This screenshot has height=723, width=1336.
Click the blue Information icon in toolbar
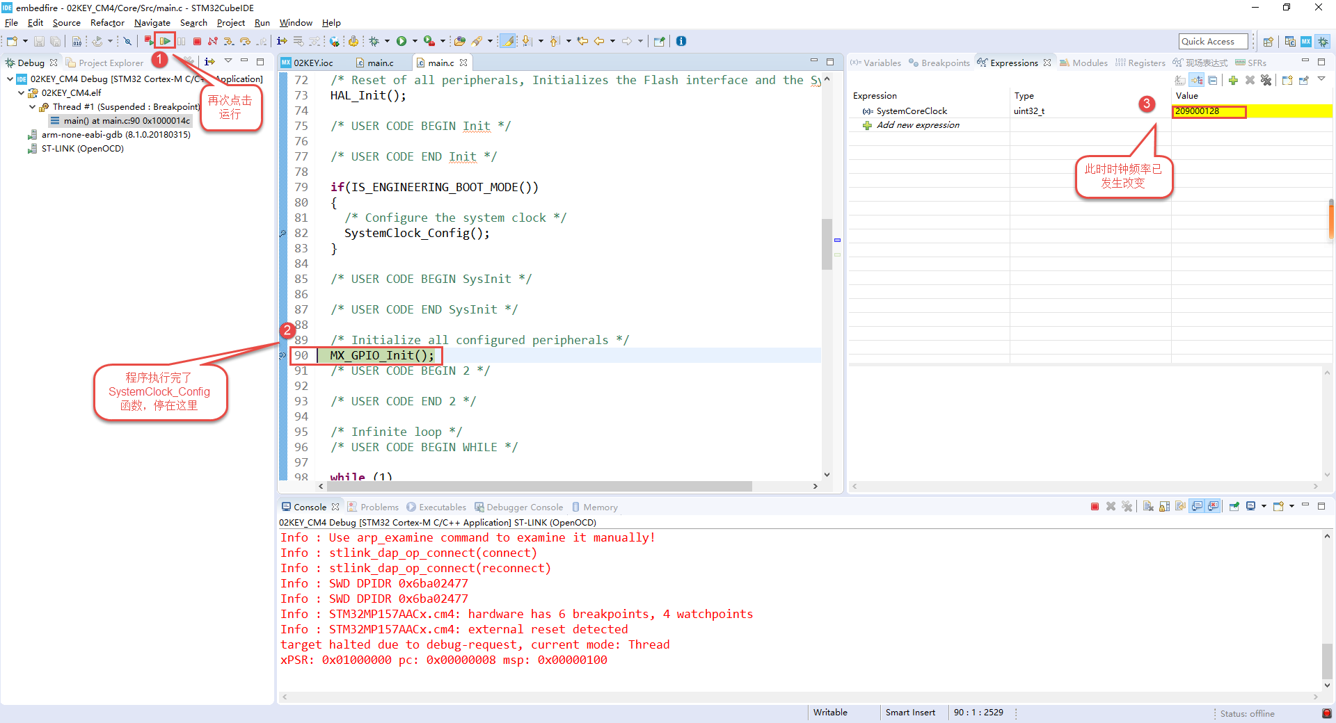coord(681,41)
